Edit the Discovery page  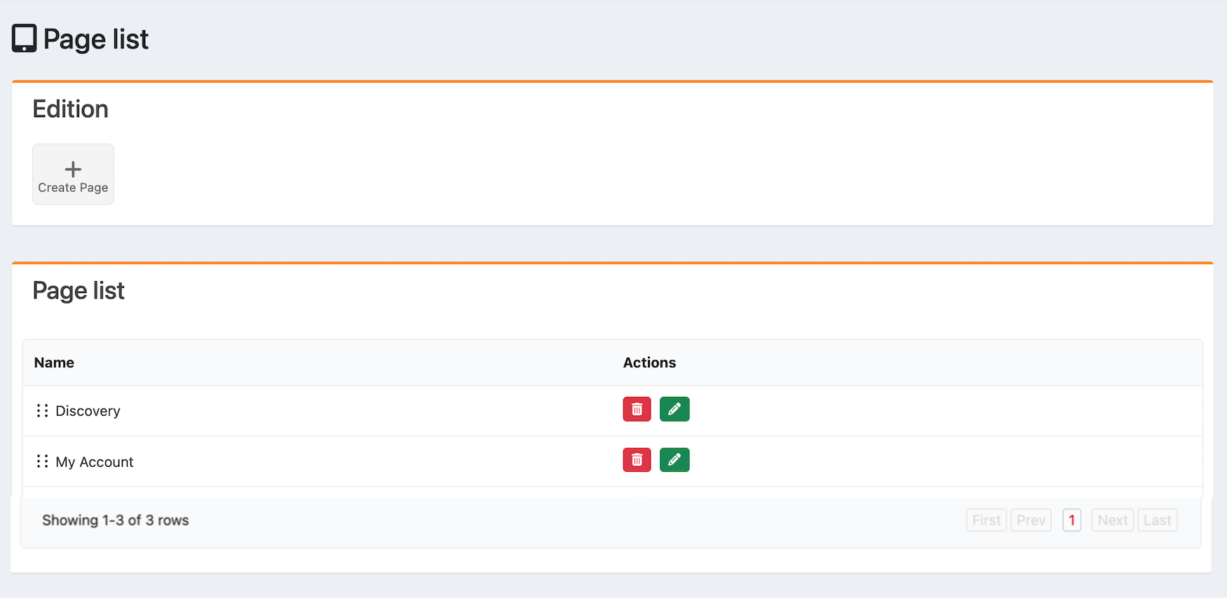click(x=674, y=409)
